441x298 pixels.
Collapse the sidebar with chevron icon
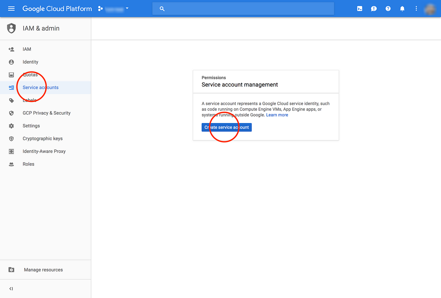pos(11,289)
